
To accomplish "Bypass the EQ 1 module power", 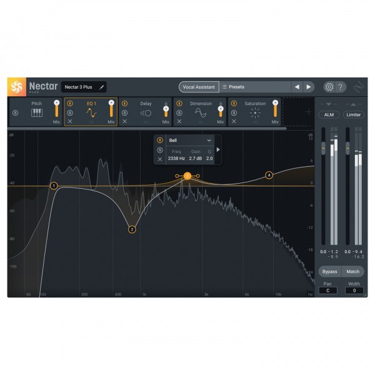I will coord(70,103).
